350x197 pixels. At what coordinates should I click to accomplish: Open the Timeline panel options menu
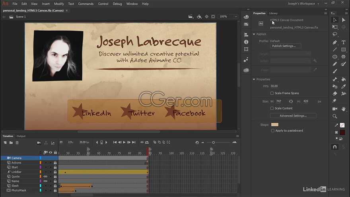click(237, 136)
